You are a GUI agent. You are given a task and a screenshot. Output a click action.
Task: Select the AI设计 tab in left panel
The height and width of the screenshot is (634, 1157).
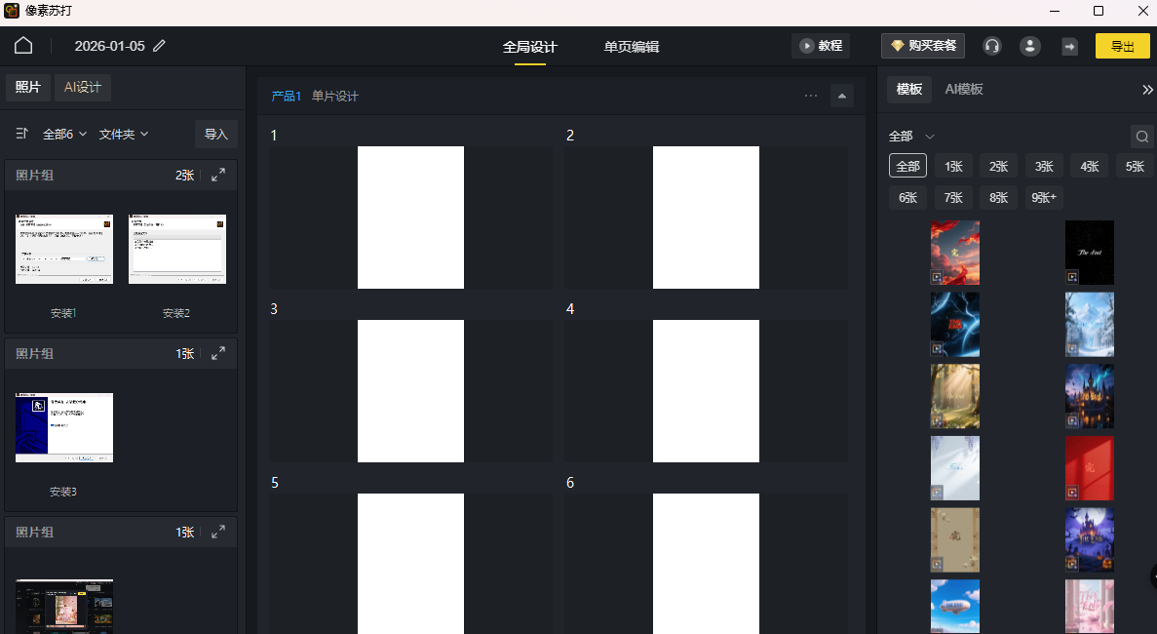[82, 87]
